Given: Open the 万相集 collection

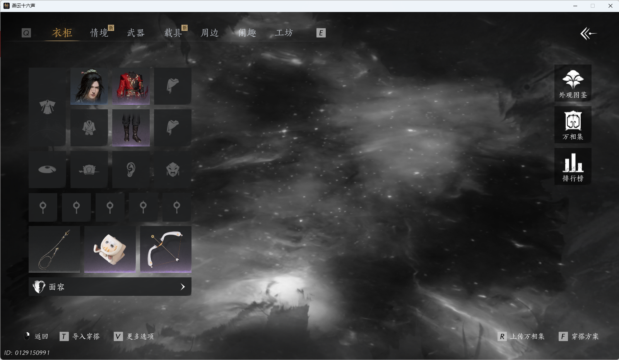Looking at the screenshot, I should click(573, 125).
